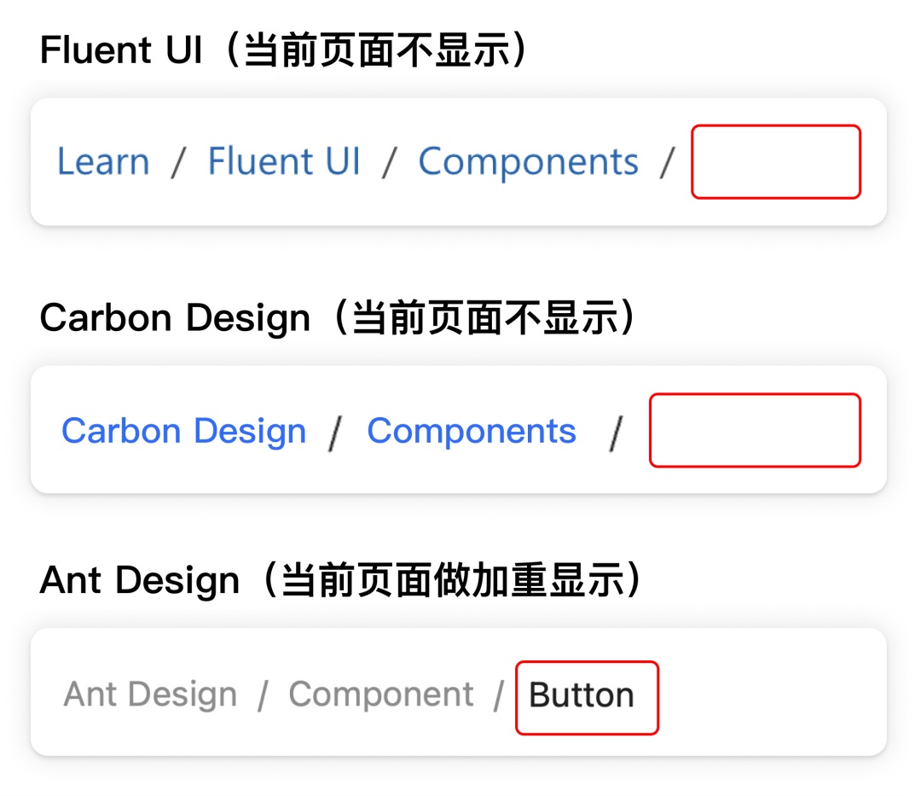
Task: Click slash after Components in Carbon row
Action: (x=617, y=433)
